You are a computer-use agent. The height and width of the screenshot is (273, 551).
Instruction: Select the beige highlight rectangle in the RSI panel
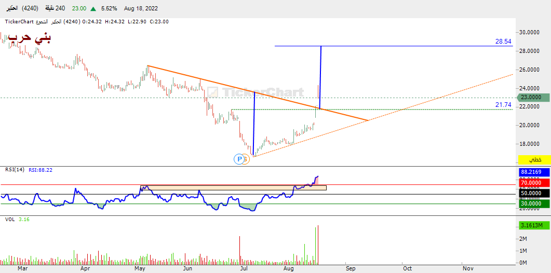coord(233,187)
